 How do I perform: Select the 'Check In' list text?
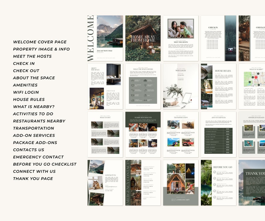24,64
